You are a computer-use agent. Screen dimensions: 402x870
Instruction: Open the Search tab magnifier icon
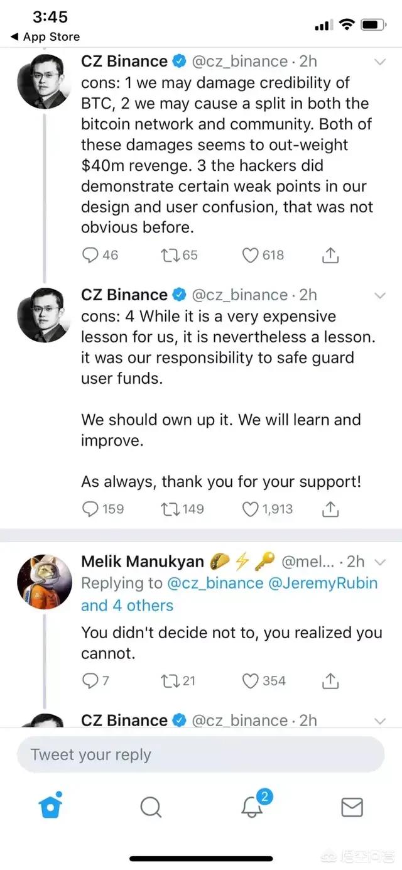[x=151, y=807]
